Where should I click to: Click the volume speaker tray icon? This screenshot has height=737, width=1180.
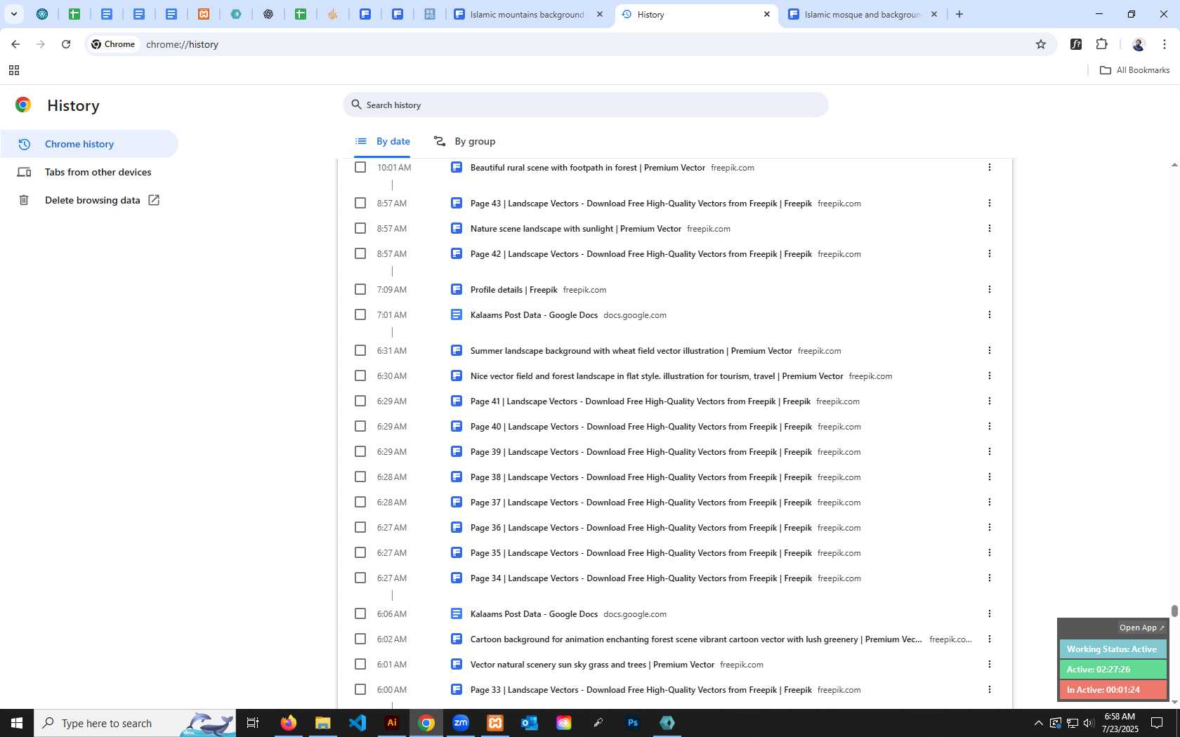[1089, 723]
